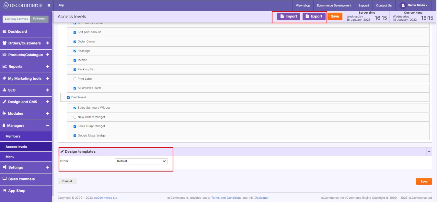Open the Disclaimer link

click(x=261, y=198)
